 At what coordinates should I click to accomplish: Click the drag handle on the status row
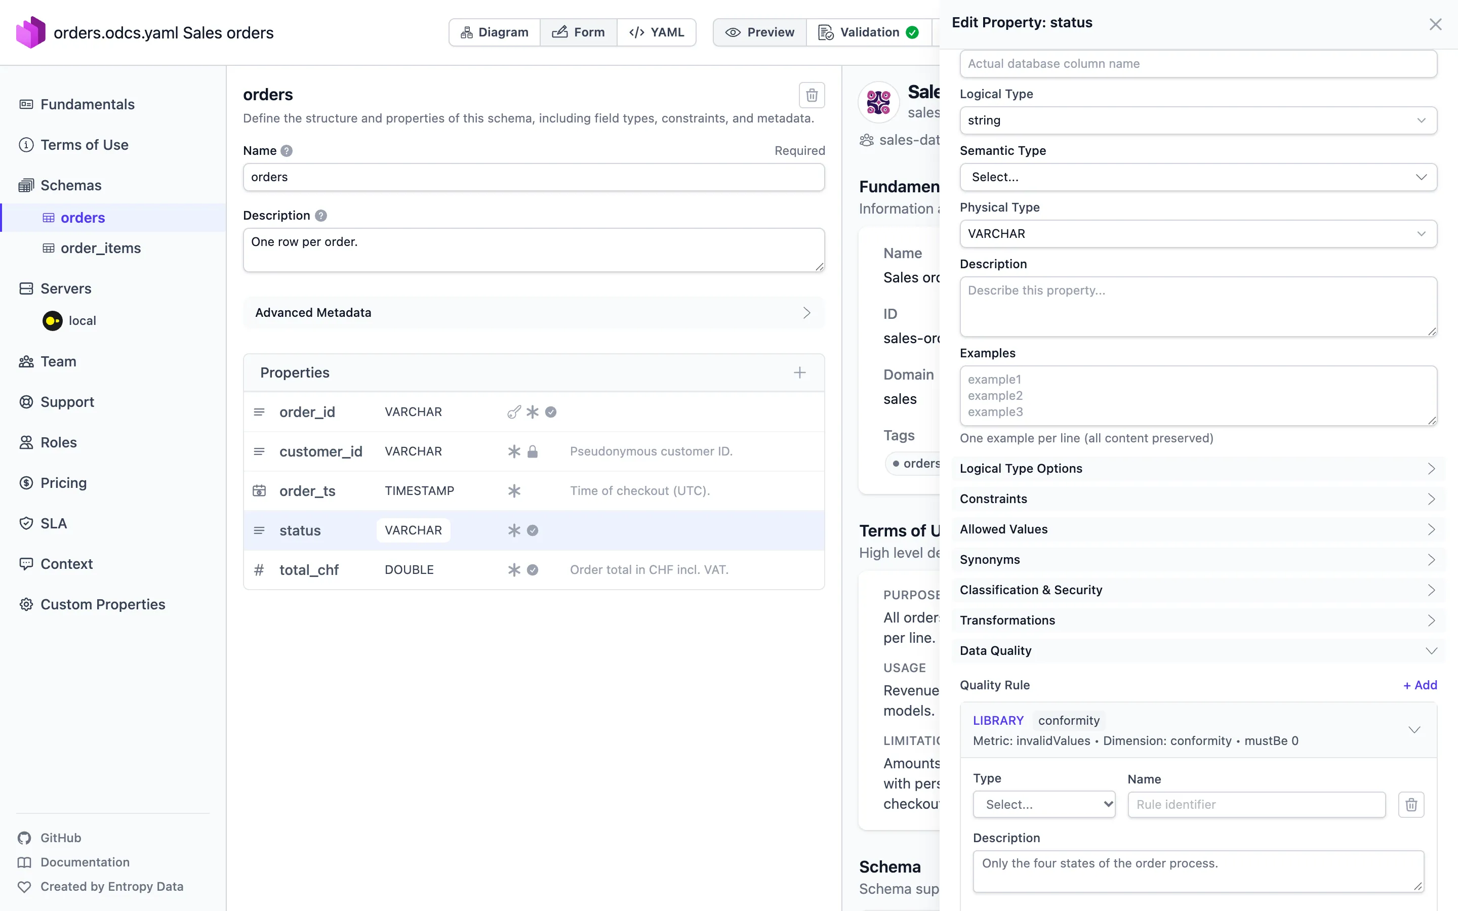(x=259, y=530)
